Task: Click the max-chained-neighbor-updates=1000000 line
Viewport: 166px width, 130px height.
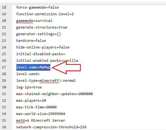Action: tap(55, 94)
